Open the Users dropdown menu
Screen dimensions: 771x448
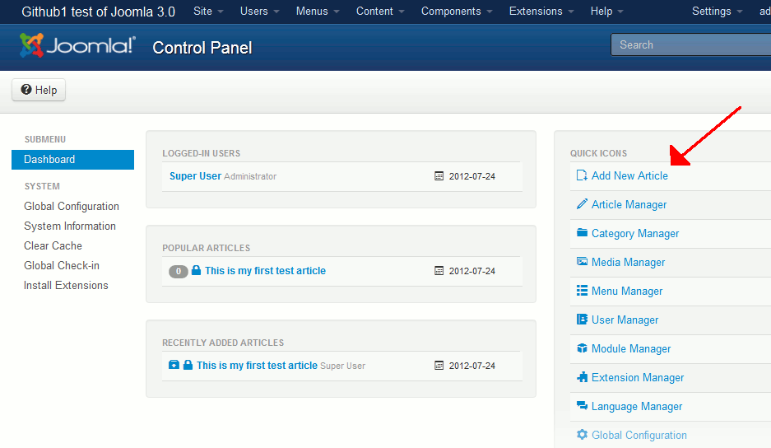coord(259,12)
